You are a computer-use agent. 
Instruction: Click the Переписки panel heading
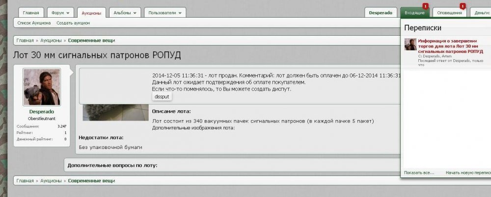[423, 28]
